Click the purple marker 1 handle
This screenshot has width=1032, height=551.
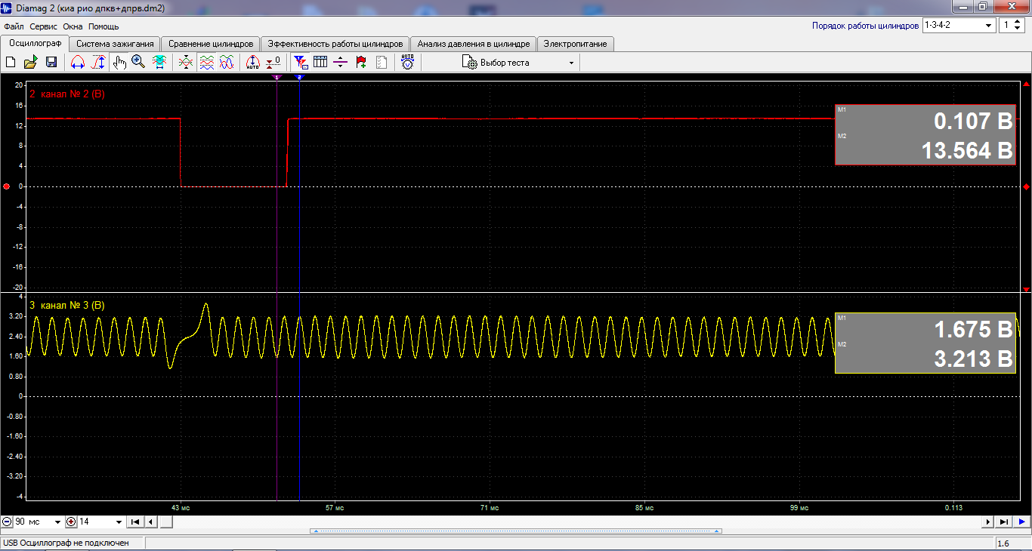(277, 77)
